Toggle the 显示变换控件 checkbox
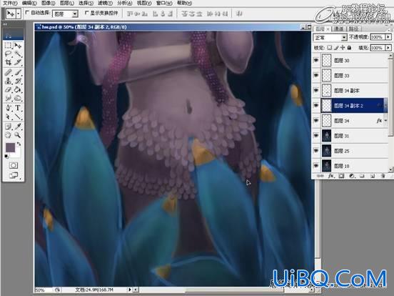The image size is (394, 296). [x=87, y=12]
